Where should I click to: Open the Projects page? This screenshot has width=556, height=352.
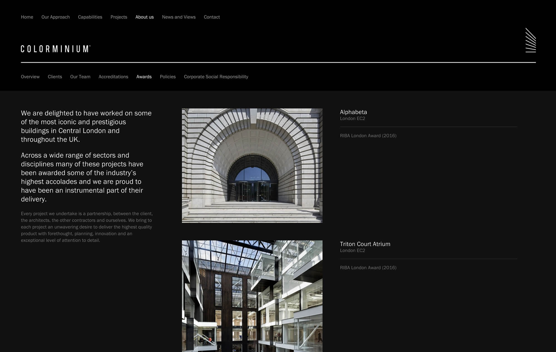pos(119,17)
